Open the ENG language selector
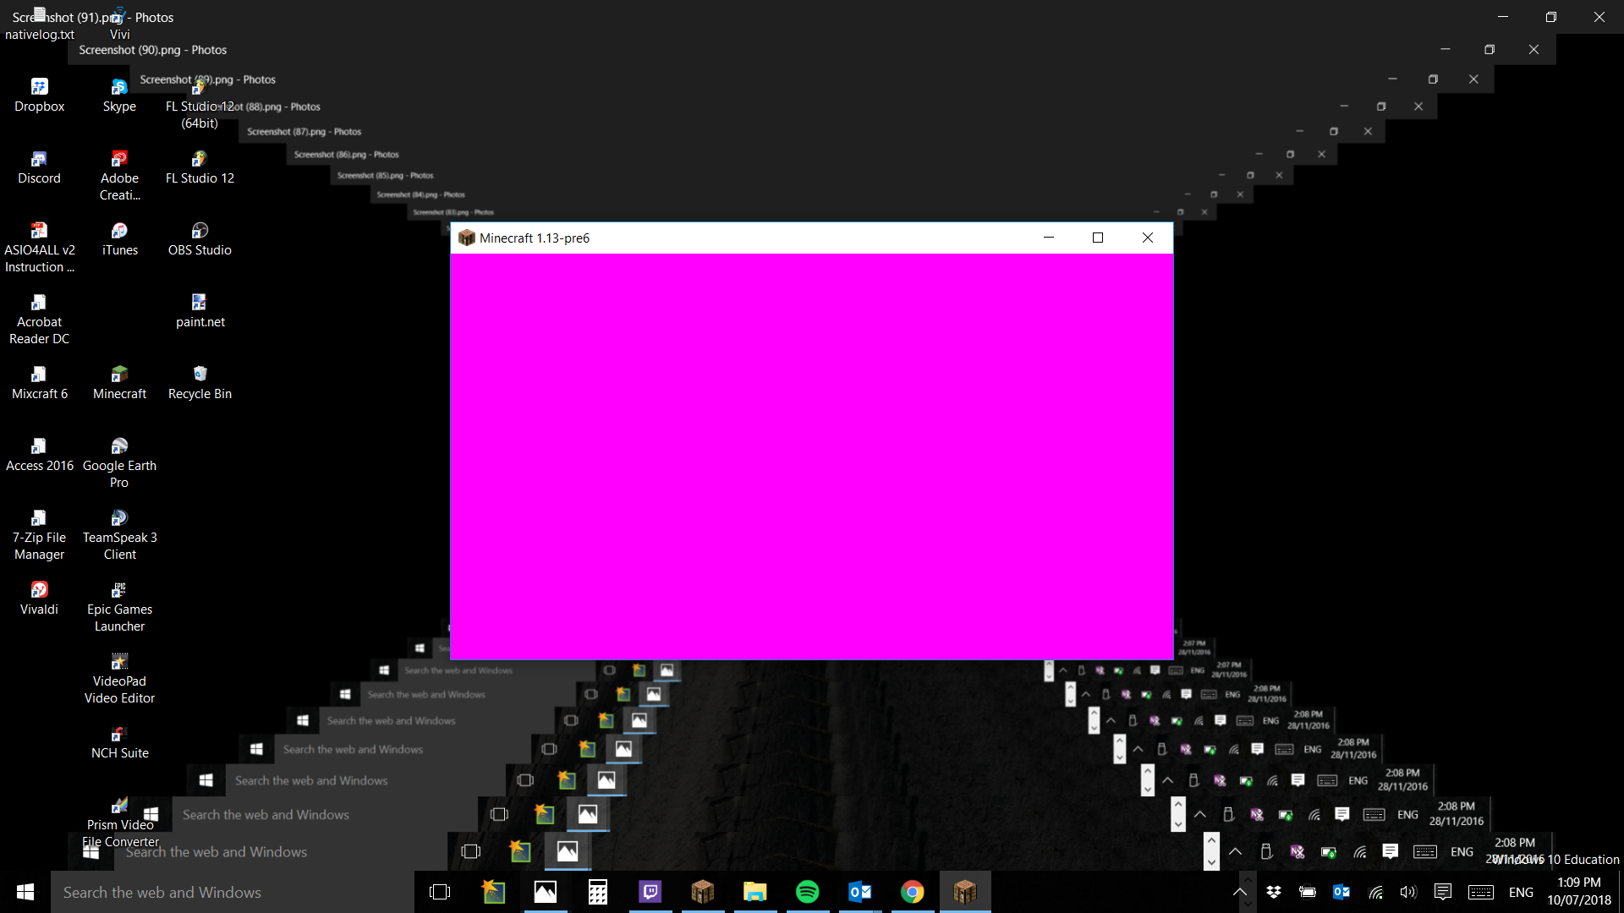This screenshot has width=1624, height=913. tap(1520, 892)
